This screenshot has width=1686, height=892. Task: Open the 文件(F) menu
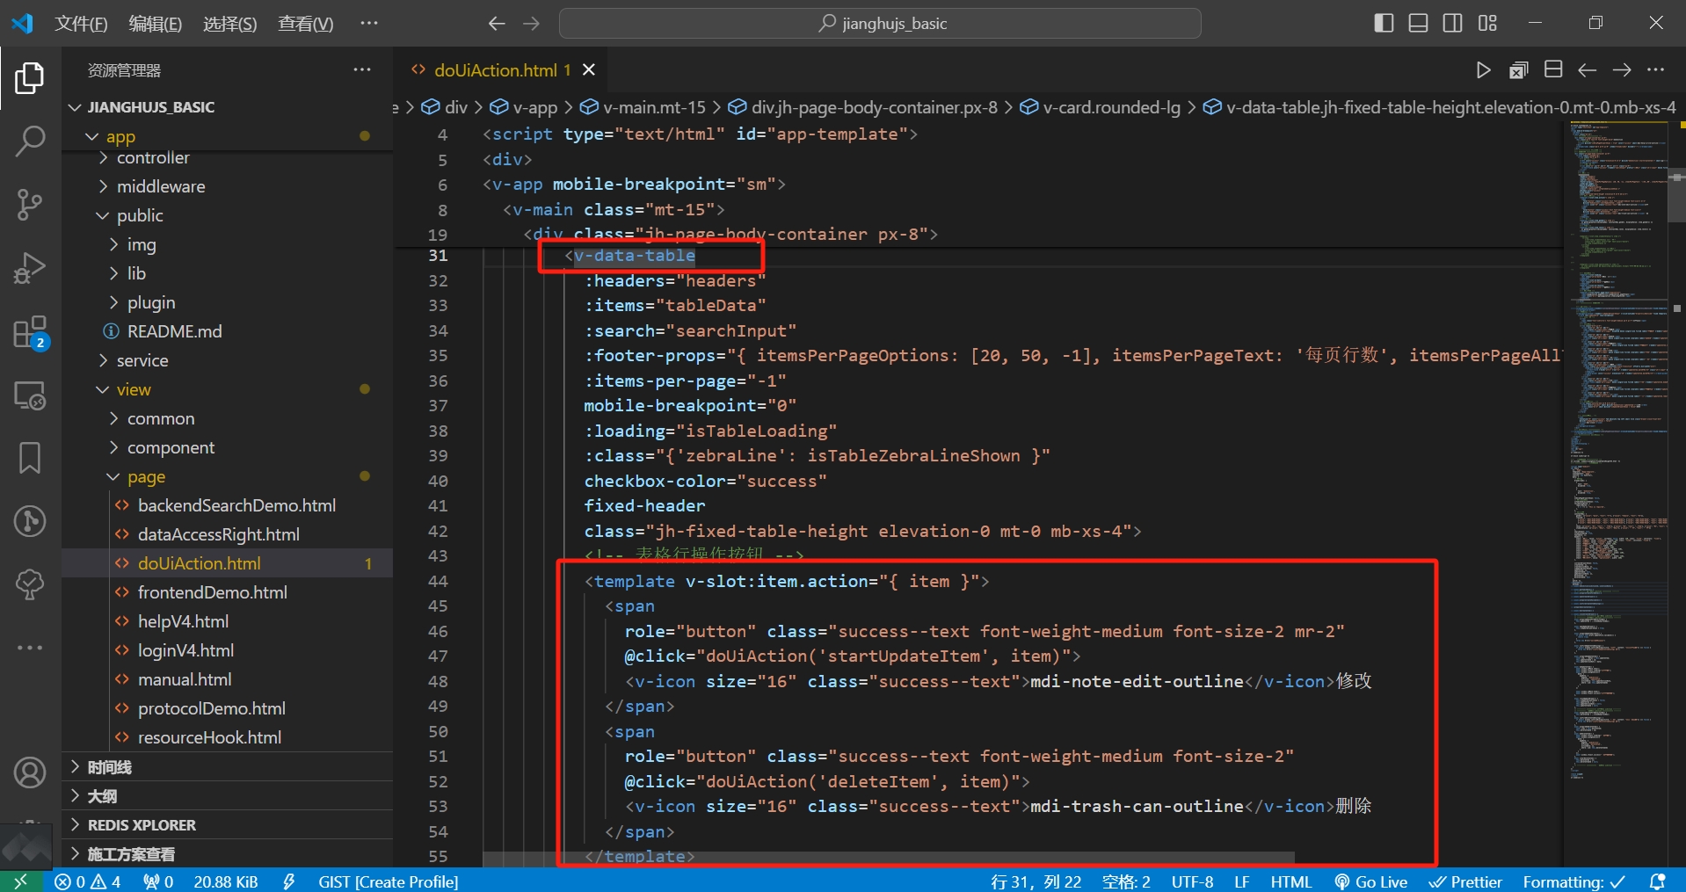[x=81, y=24]
